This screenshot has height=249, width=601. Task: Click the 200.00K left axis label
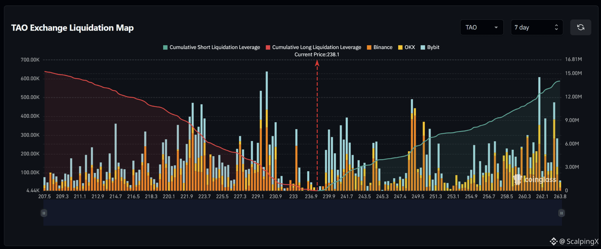coord(30,154)
